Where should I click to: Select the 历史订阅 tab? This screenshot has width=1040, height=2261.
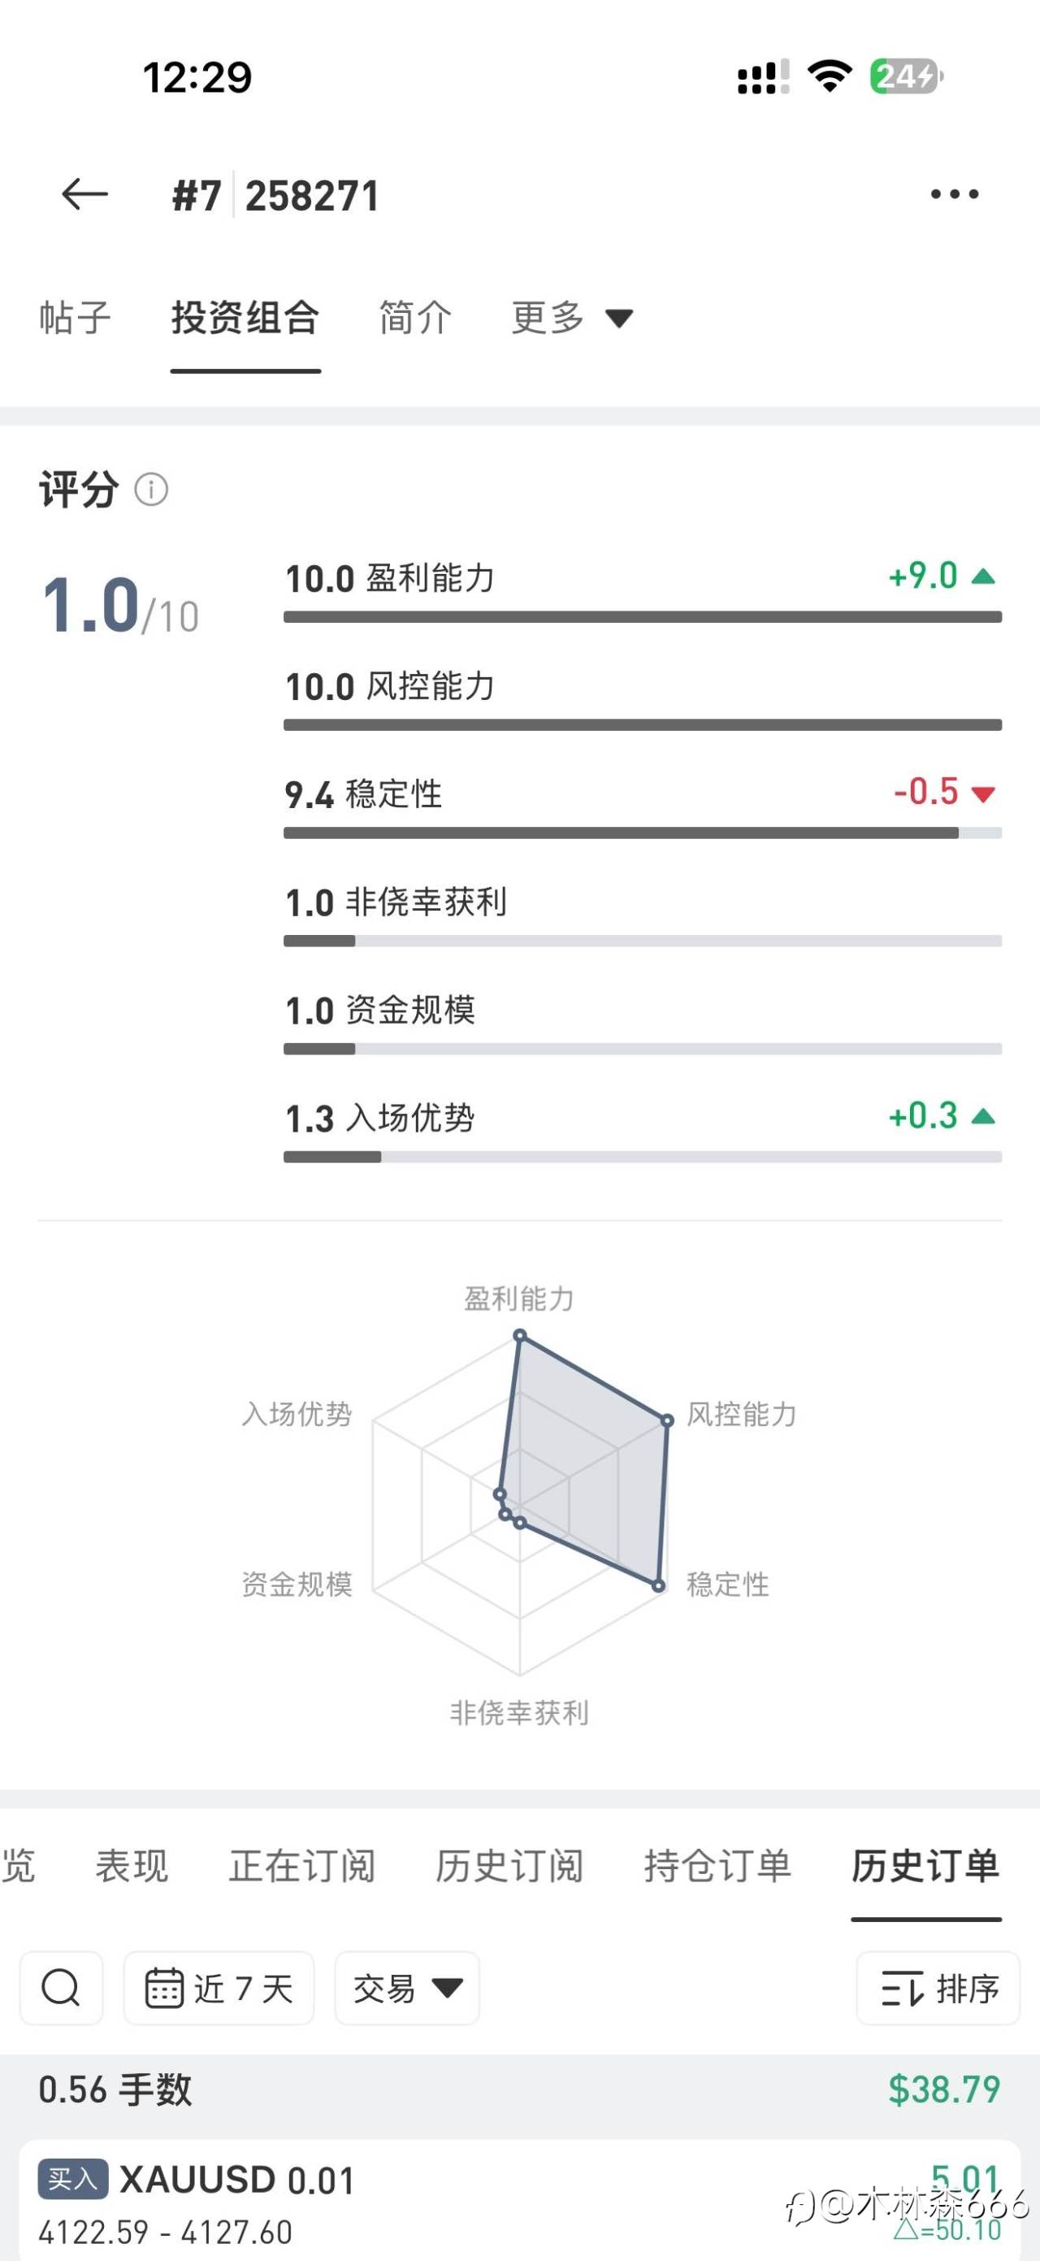click(509, 1865)
